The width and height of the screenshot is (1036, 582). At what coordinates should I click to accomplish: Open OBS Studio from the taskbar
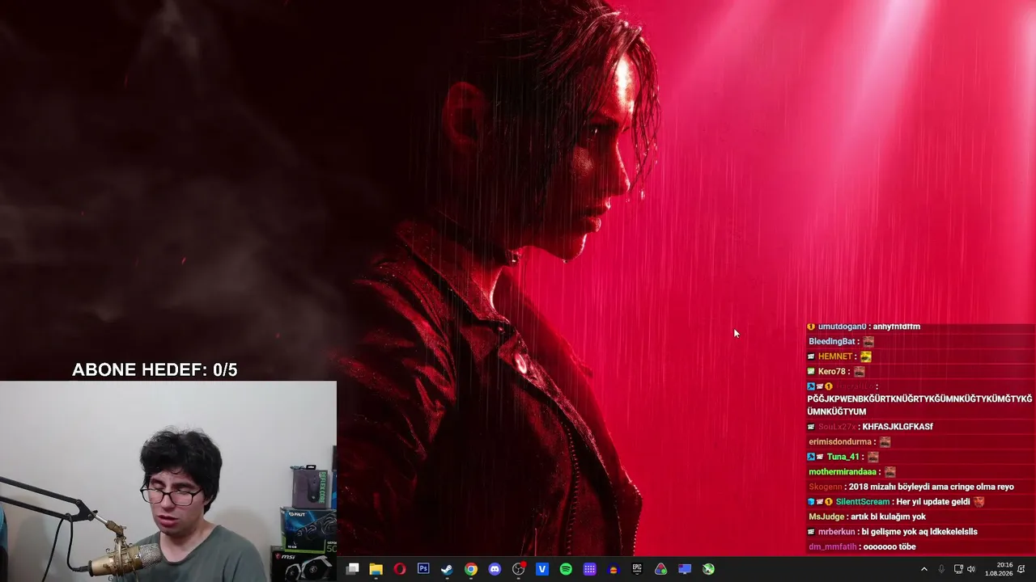519,569
